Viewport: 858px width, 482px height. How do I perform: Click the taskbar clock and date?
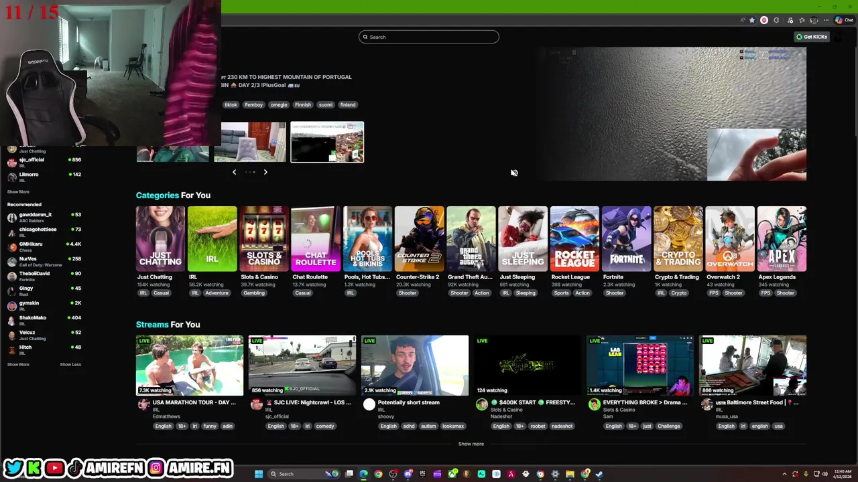click(842, 474)
